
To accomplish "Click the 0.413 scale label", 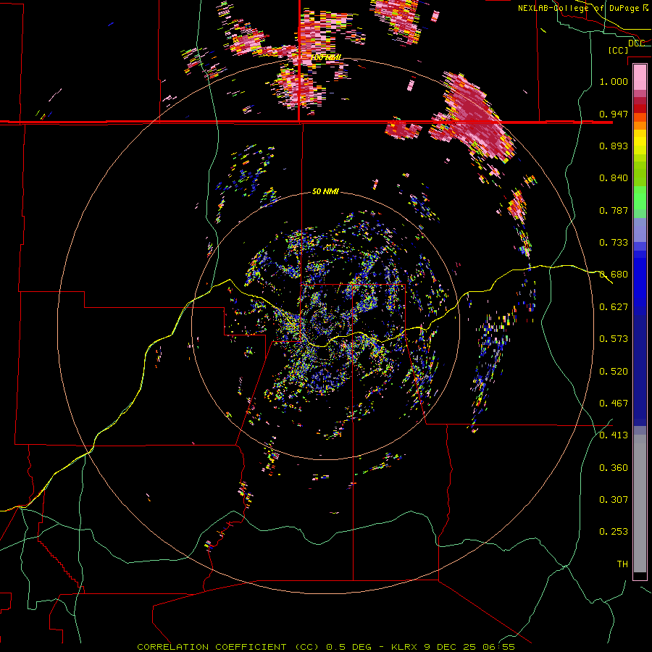I will [614, 435].
